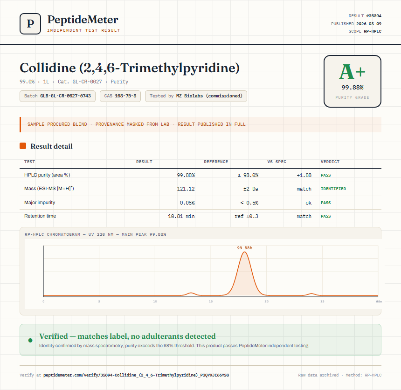Click the Mass (ESI-MS [M+H]+) row label
Viewport: 401px width, 390px height.
(49, 189)
